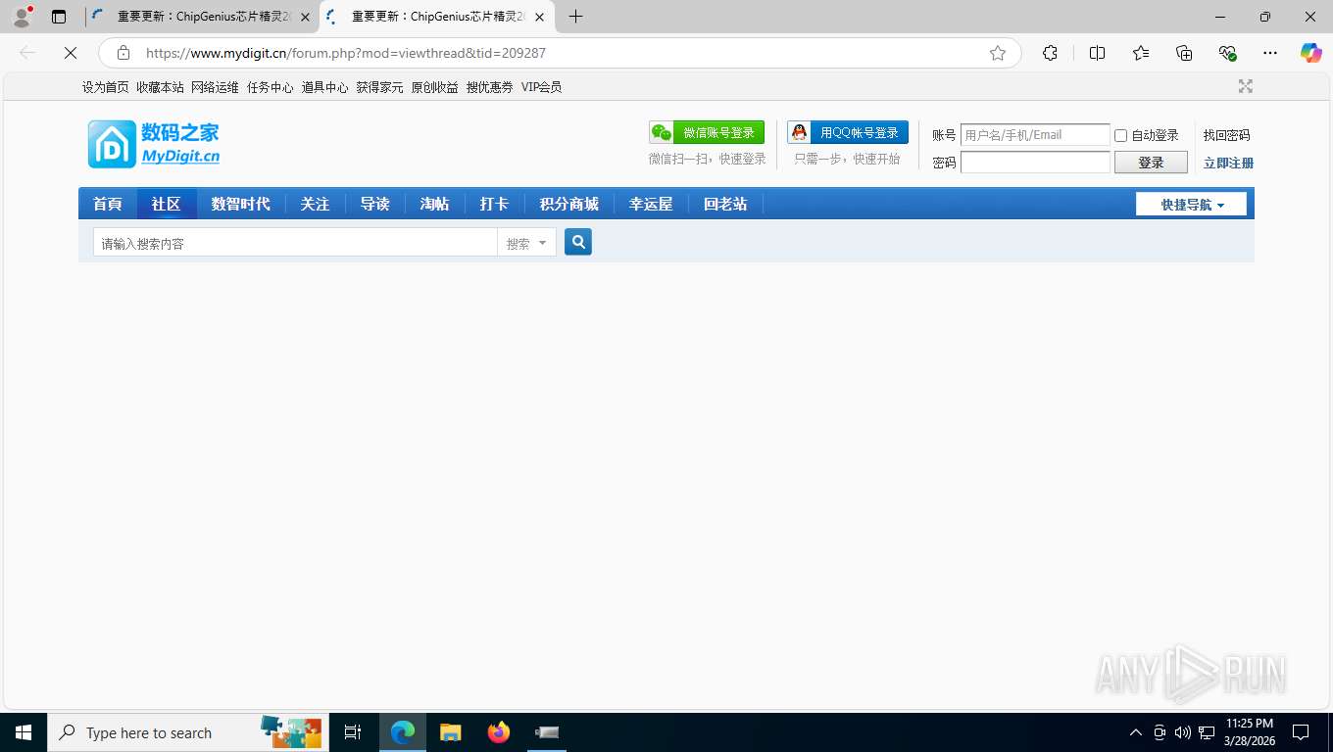Click the VIP会员 link
The image size is (1333, 752).
tap(542, 87)
